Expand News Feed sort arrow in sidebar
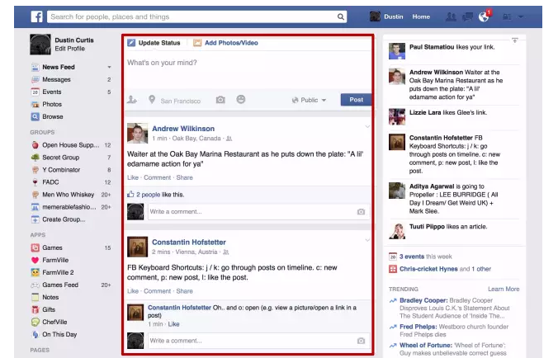The height and width of the screenshot is (358, 558). click(109, 67)
